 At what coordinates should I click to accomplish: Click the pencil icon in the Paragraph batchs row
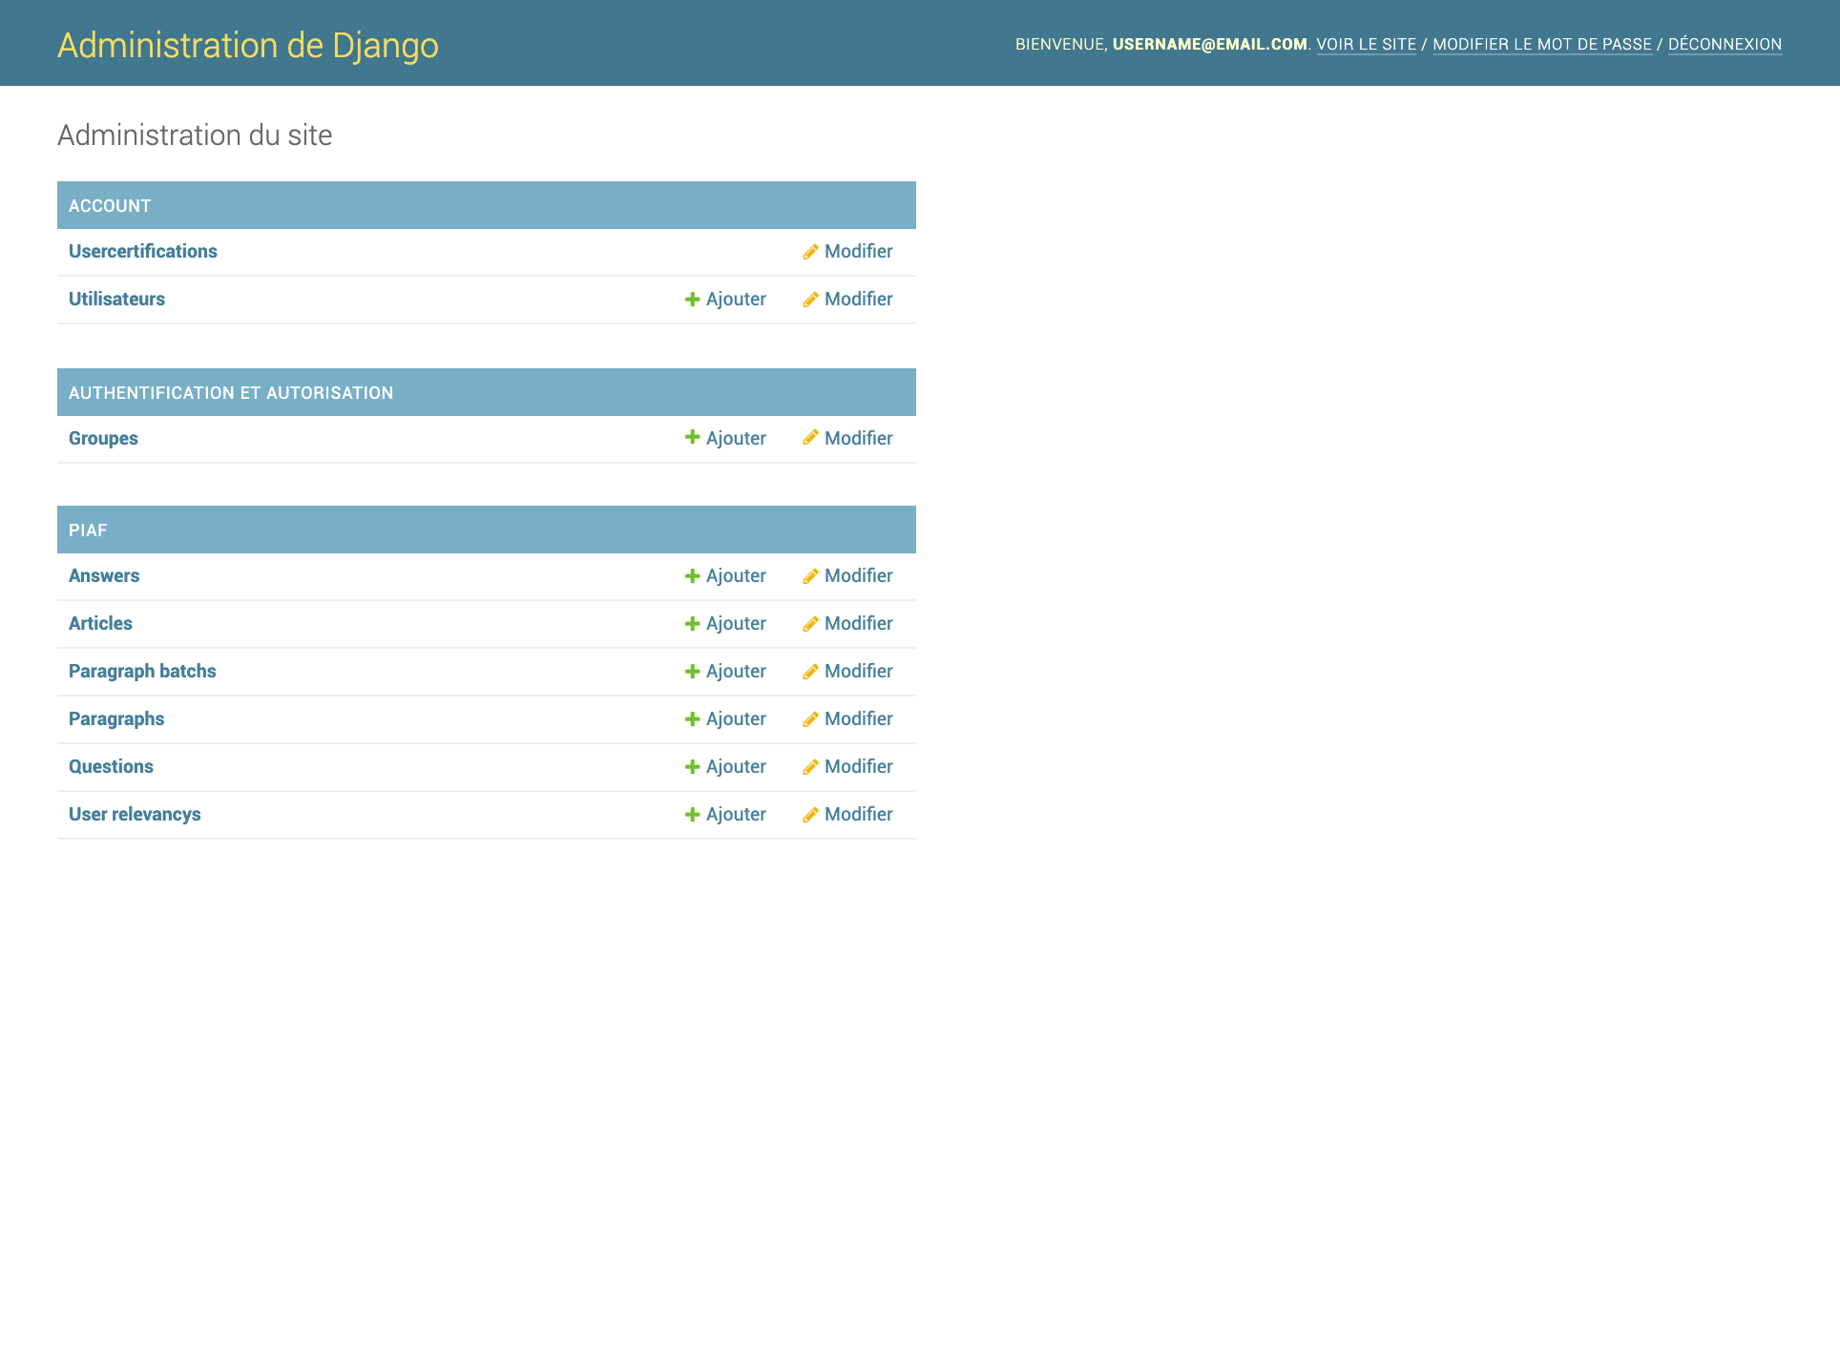(x=810, y=672)
